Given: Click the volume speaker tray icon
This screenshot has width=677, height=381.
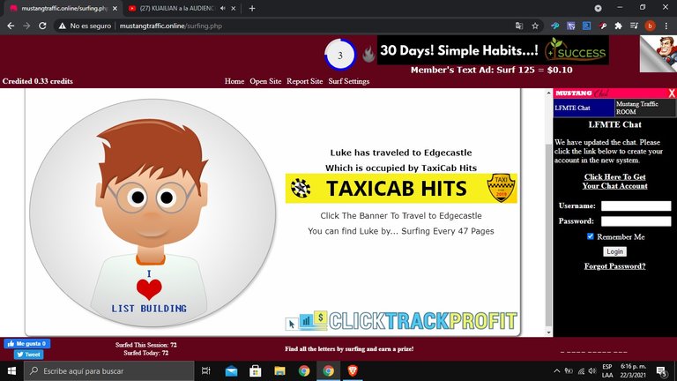Looking at the screenshot, I should (592, 371).
